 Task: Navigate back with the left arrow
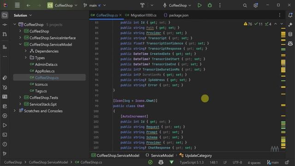(29, 6)
